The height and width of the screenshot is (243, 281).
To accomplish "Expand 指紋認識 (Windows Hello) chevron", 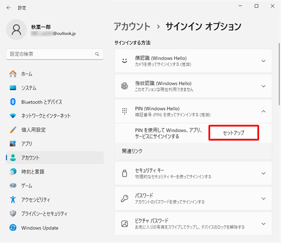I will [264, 86].
